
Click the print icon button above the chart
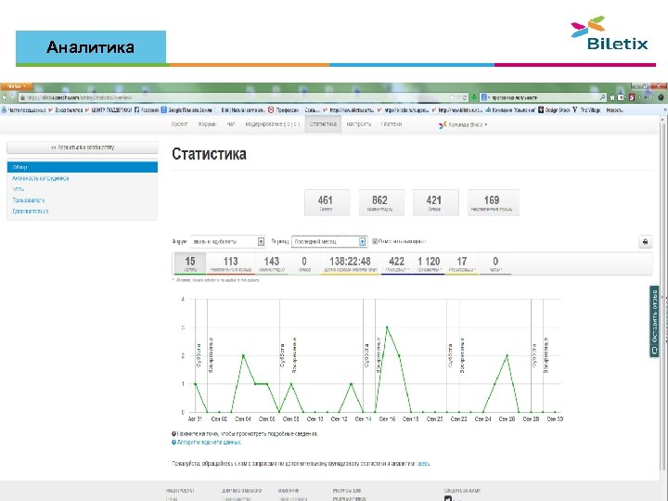pos(645,241)
